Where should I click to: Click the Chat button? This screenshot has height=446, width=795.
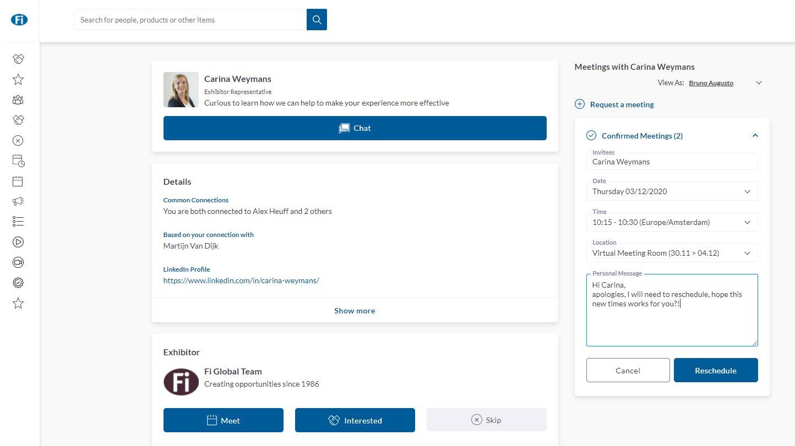click(355, 128)
